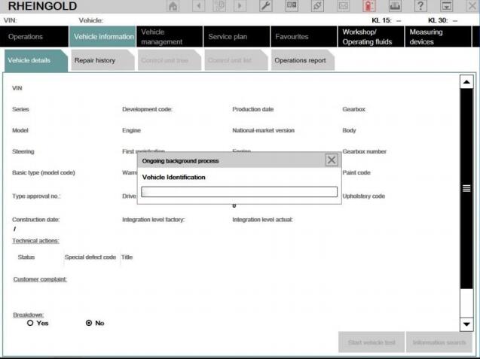Click the Steering label

pos(23,152)
